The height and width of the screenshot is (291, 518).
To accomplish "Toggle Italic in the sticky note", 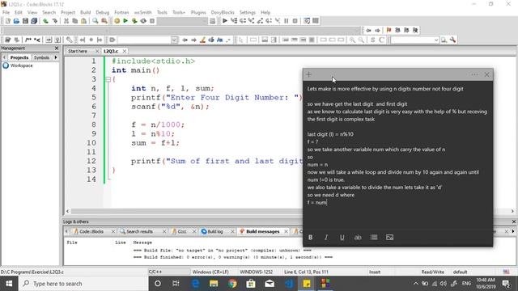I will click(326, 237).
